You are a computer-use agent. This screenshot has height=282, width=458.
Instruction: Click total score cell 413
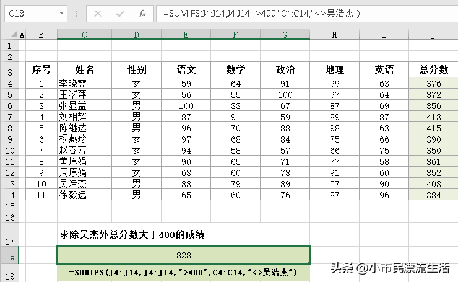433,117
